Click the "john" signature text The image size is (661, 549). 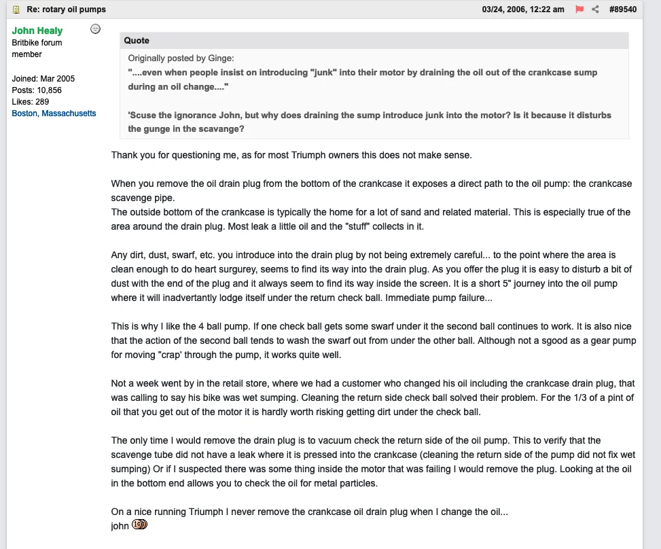[120, 525]
